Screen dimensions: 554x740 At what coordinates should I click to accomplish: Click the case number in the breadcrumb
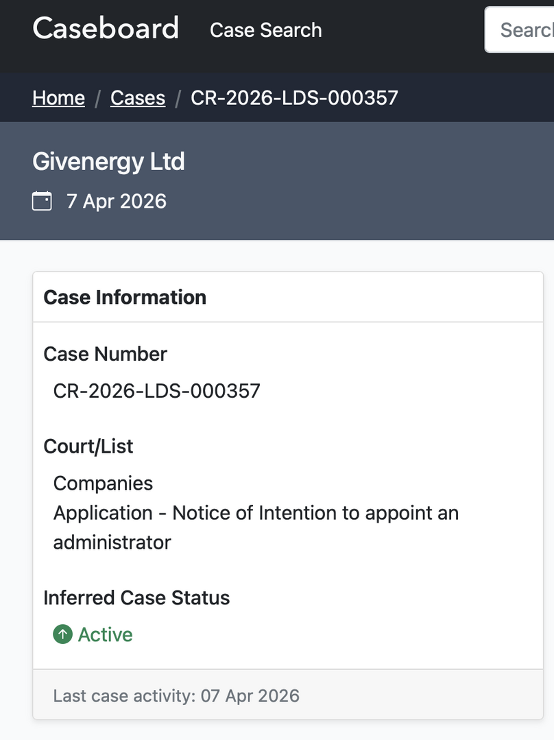pyautogui.click(x=294, y=98)
